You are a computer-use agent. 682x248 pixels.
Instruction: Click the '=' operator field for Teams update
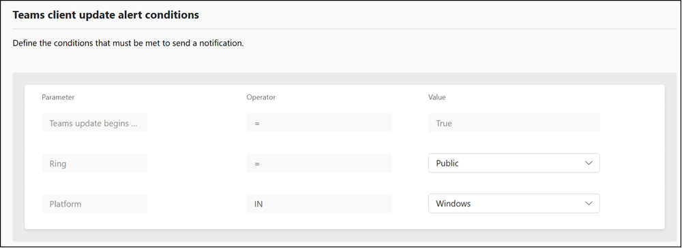[x=318, y=123]
